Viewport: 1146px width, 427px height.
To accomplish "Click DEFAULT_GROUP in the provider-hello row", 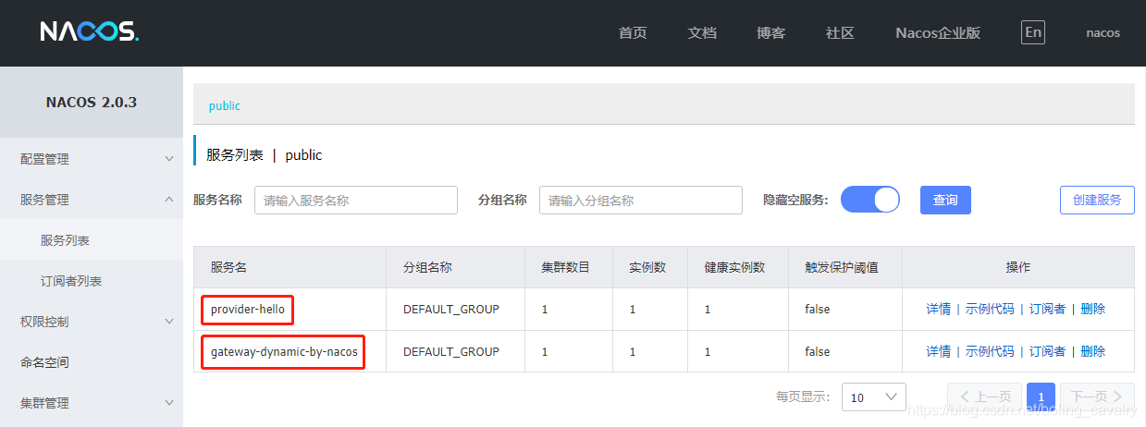I will coord(451,309).
